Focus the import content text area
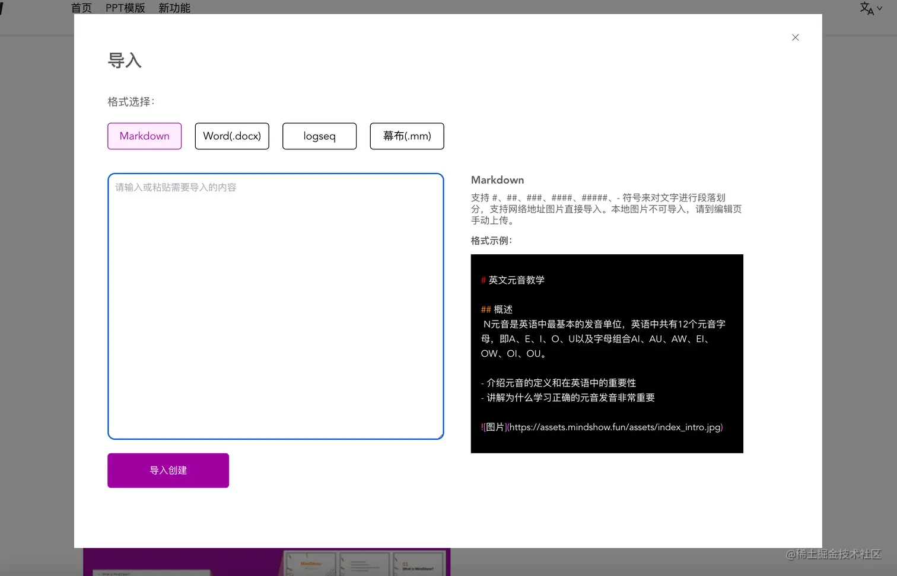Screen dimensions: 897x576 tap(276, 306)
